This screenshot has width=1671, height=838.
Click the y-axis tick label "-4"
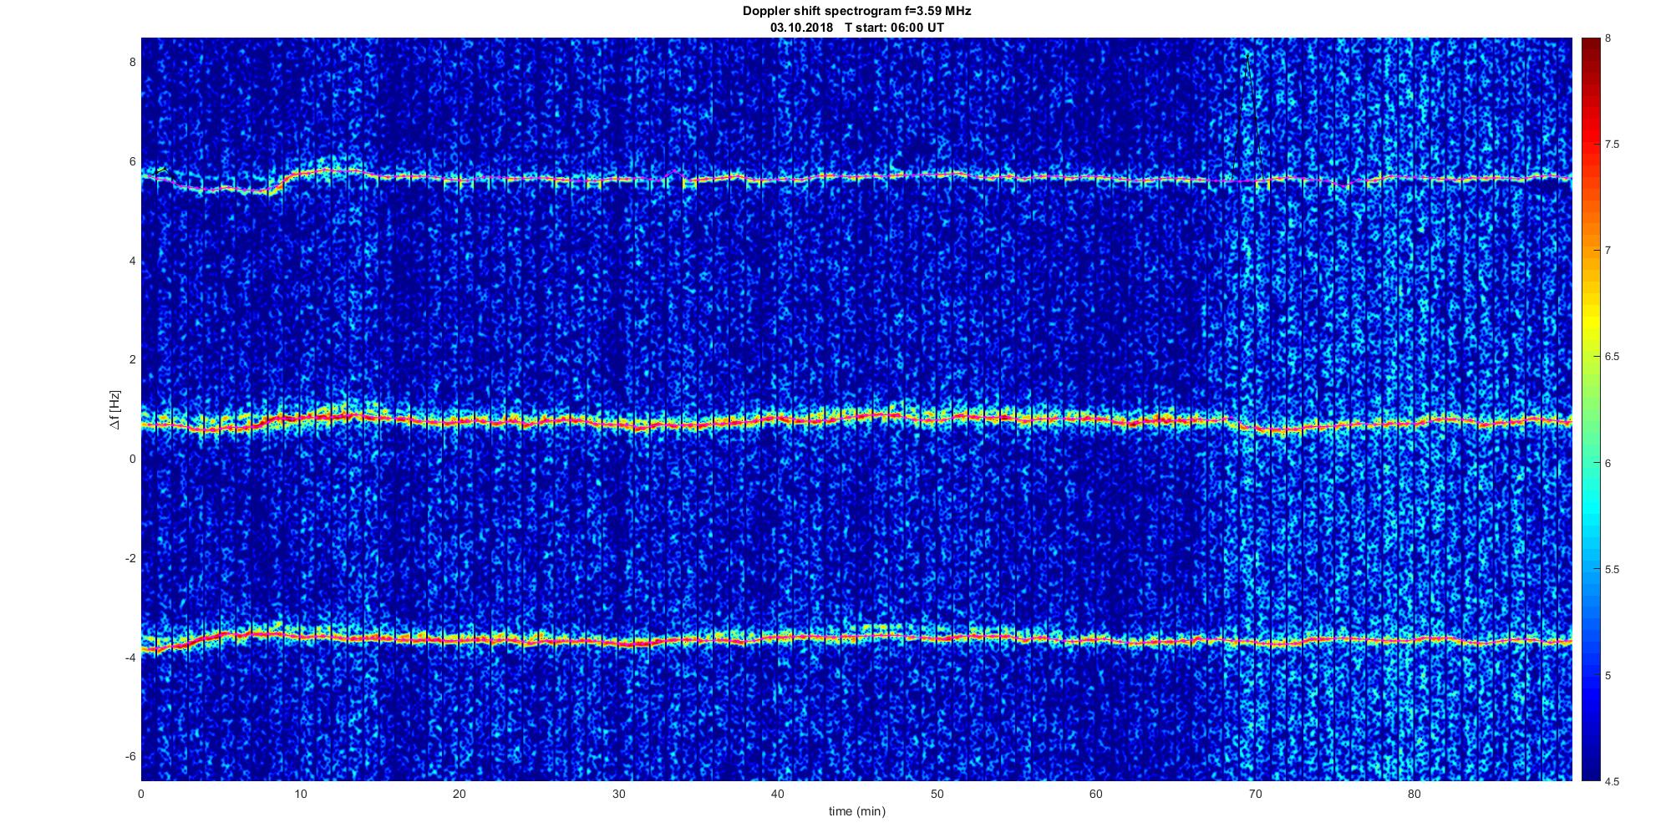tap(130, 658)
